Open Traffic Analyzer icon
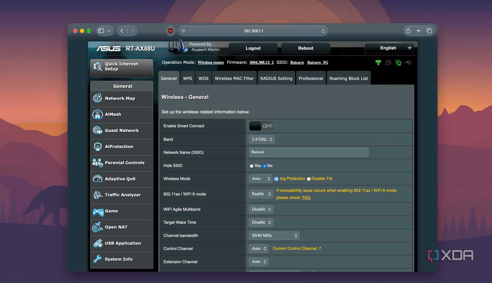The height and width of the screenshot is (283, 492). point(98,195)
